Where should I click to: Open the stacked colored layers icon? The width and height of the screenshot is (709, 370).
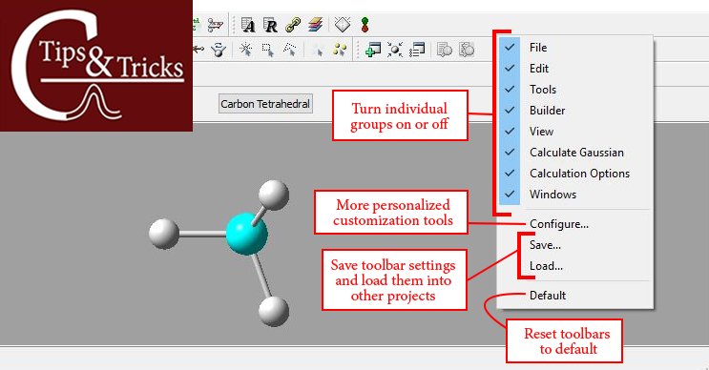315,25
